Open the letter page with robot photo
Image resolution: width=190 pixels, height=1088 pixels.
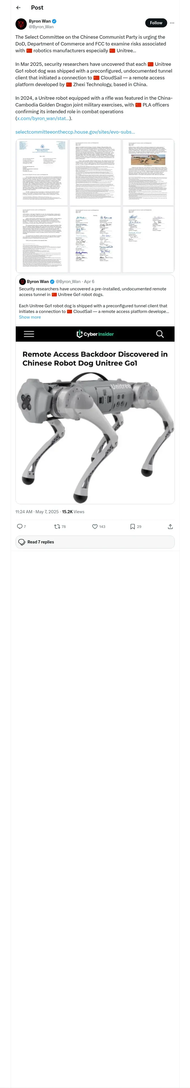tap(148, 172)
